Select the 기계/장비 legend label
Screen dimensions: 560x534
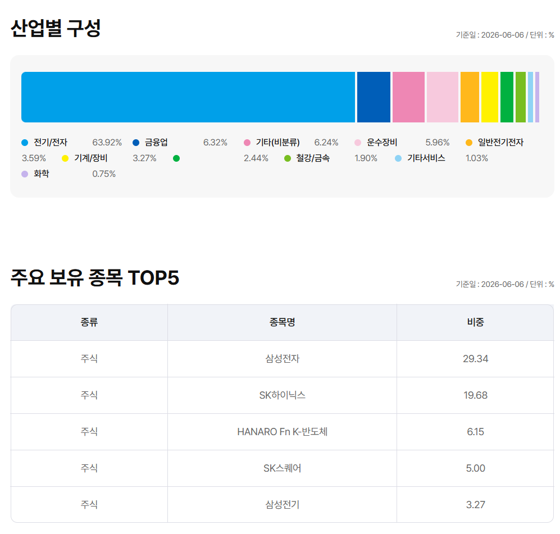click(91, 158)
